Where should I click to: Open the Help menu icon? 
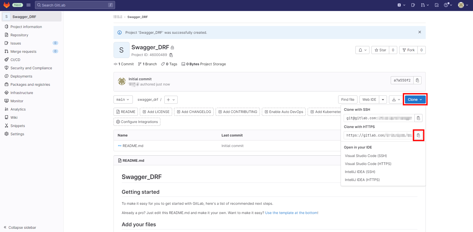448,5
